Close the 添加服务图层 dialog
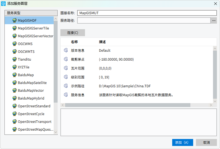Image resolution: width=220 pixels, height=149 pixels. point(216,4)
